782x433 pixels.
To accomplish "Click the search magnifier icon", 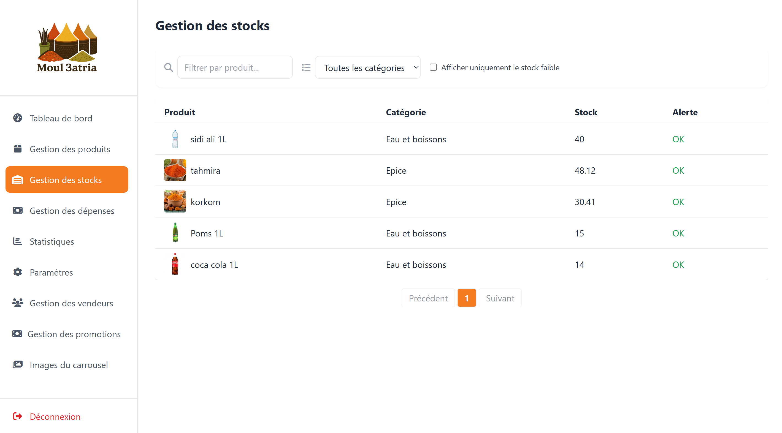I will pos(169,67).
